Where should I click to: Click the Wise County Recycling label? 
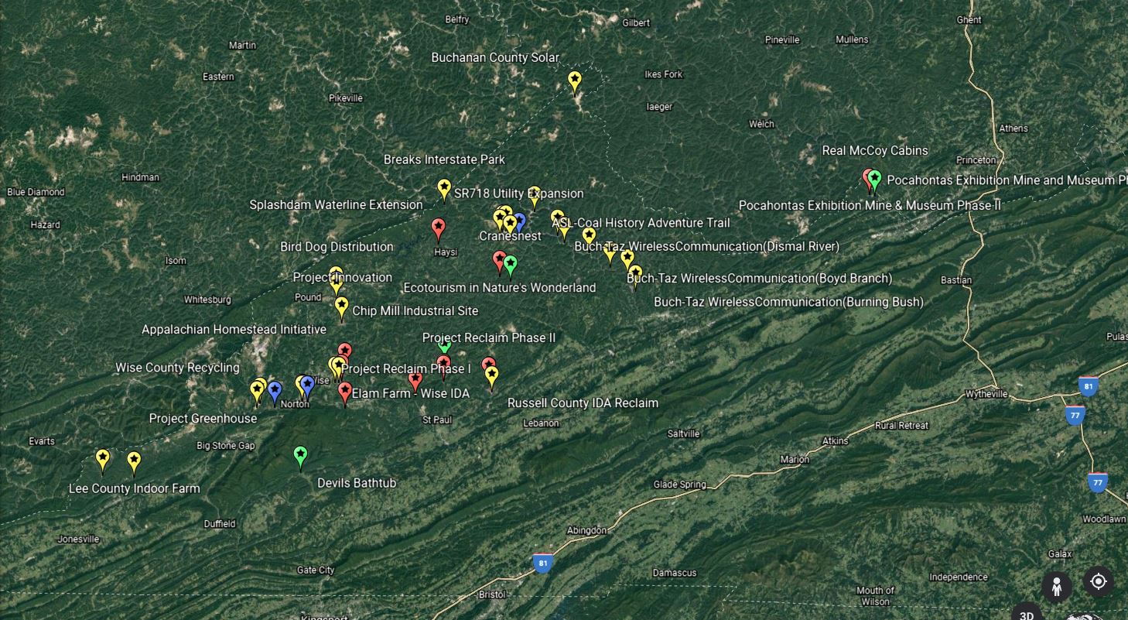[177, 368]
